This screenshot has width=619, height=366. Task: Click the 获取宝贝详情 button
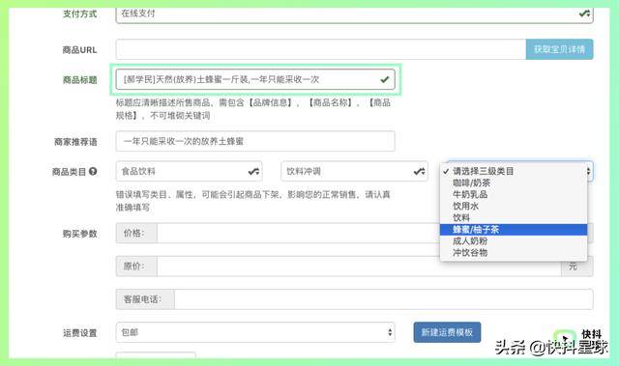559,49
